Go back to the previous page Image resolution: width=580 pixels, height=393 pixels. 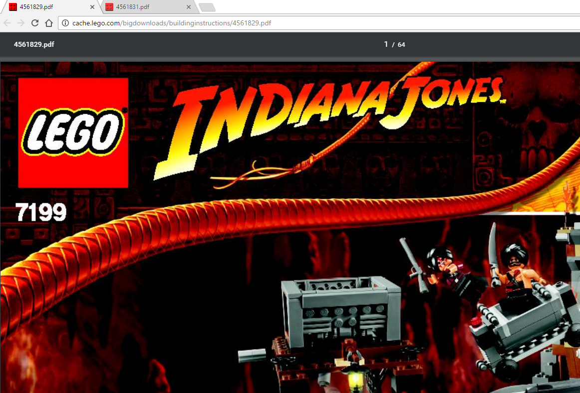point(7,23)
